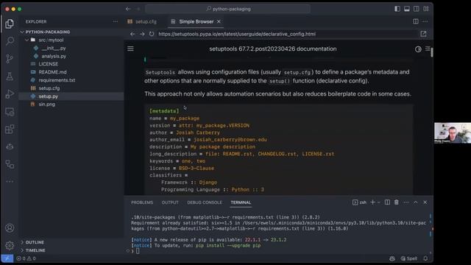Viewport: 471px width, 265px height.
Task: Click the documentation page scrollbar
Action: [432, 52]
